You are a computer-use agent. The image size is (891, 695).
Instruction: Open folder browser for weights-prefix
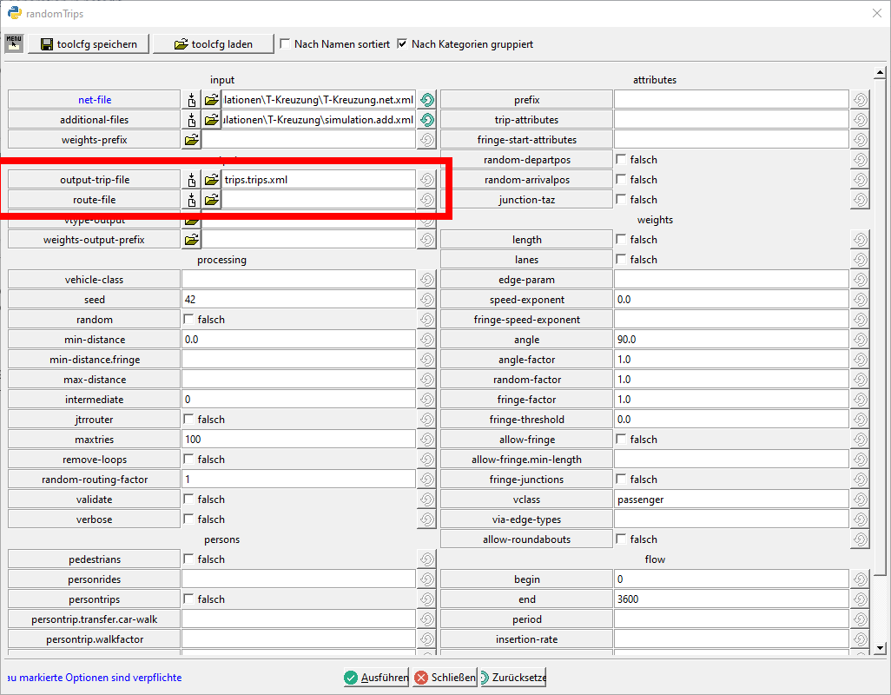click(x=191, y=140)
